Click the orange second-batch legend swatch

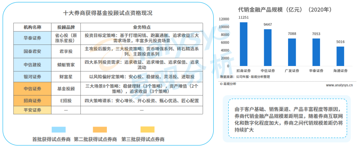100,130
